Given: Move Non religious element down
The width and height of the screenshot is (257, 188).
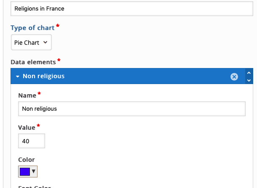Looking at the screenshot, I should [x=249, y=80].
